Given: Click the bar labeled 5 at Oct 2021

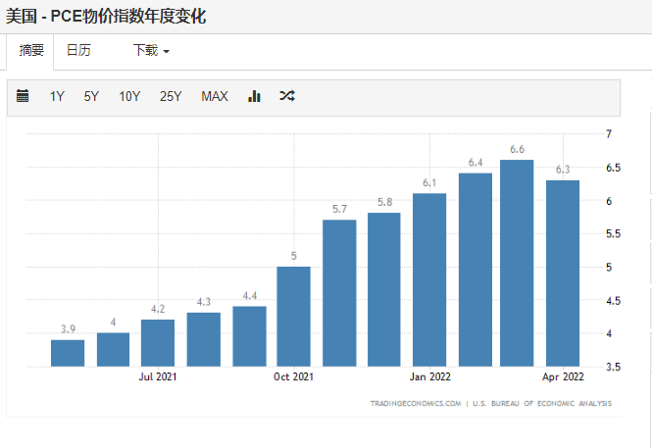Looking at the screenshot, I should click(293, 317).
